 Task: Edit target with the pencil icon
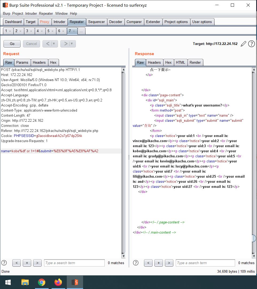tap(243, 44)
